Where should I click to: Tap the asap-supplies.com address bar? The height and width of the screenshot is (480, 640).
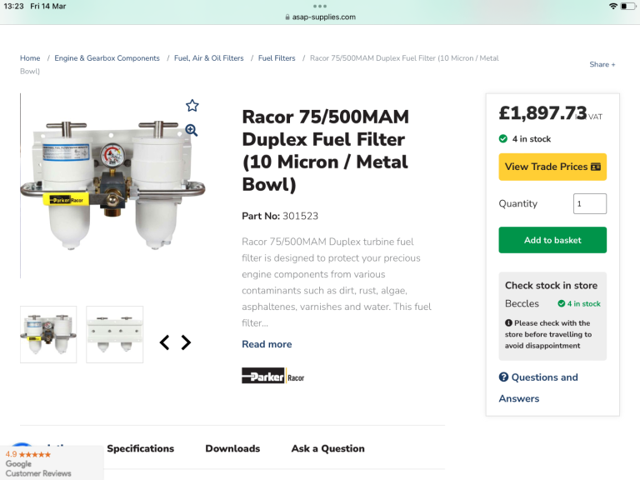(320, 17)
